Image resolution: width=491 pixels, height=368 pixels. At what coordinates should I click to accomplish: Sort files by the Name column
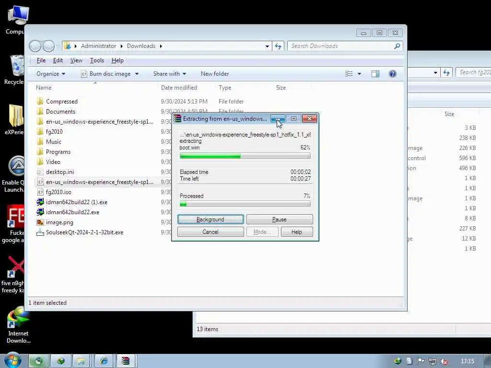coord(44,88)
